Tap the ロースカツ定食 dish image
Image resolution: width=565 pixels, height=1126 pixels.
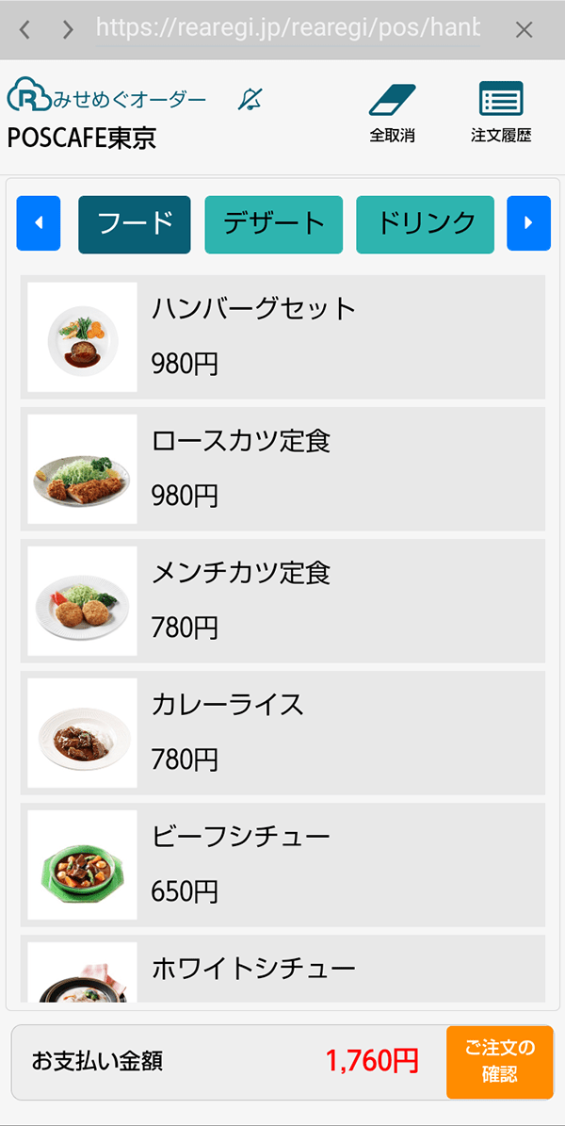[83, 469]
